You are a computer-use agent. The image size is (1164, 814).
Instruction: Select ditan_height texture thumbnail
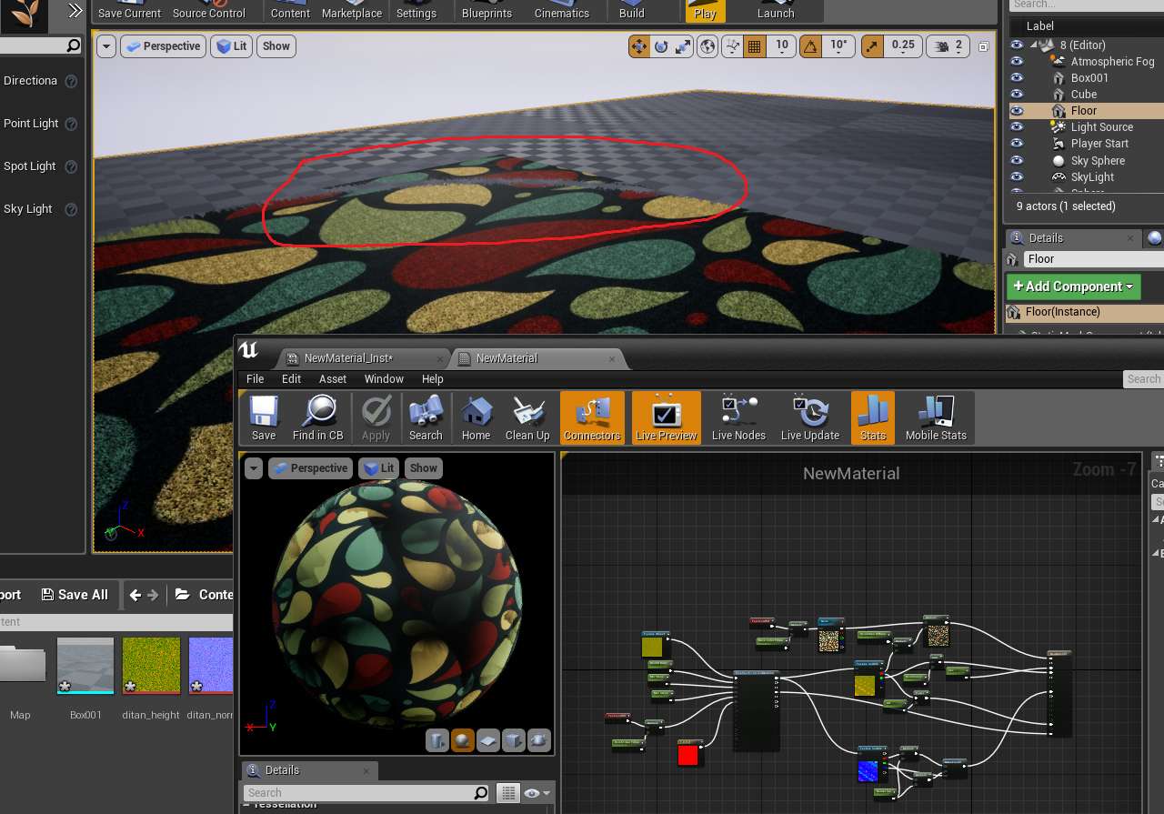pyautogui.click(x=152, y=666)
